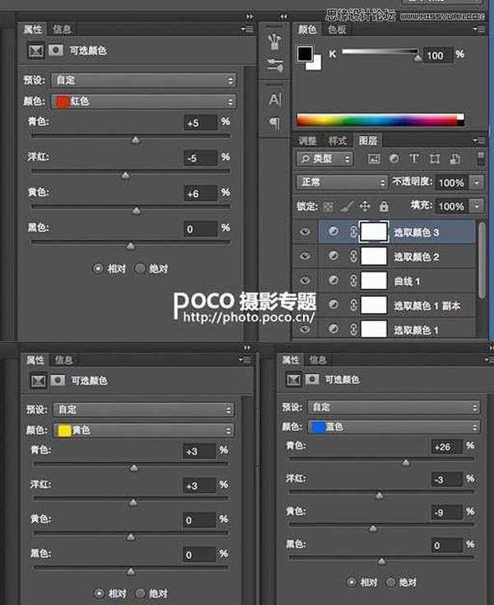Switch to the 调整 tab
Viewport: 494px width, 605px height.
[x=307, y=141]
